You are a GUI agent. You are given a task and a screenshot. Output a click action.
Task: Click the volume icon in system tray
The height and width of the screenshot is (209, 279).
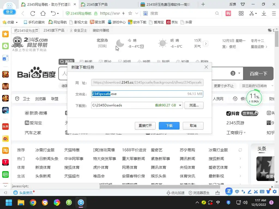(245, 202)
